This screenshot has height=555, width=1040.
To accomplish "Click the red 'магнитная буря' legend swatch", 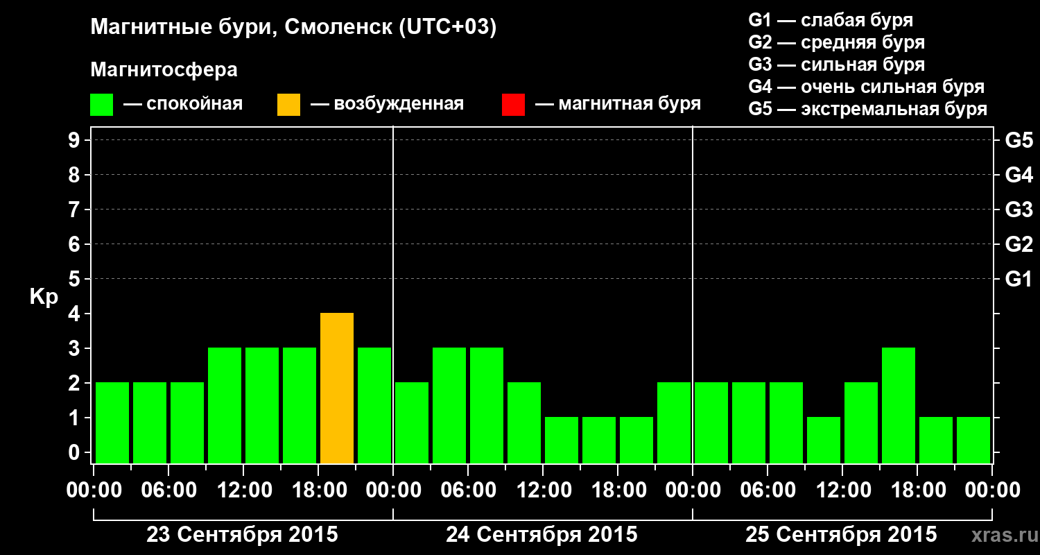I will [x=513, y=105].
